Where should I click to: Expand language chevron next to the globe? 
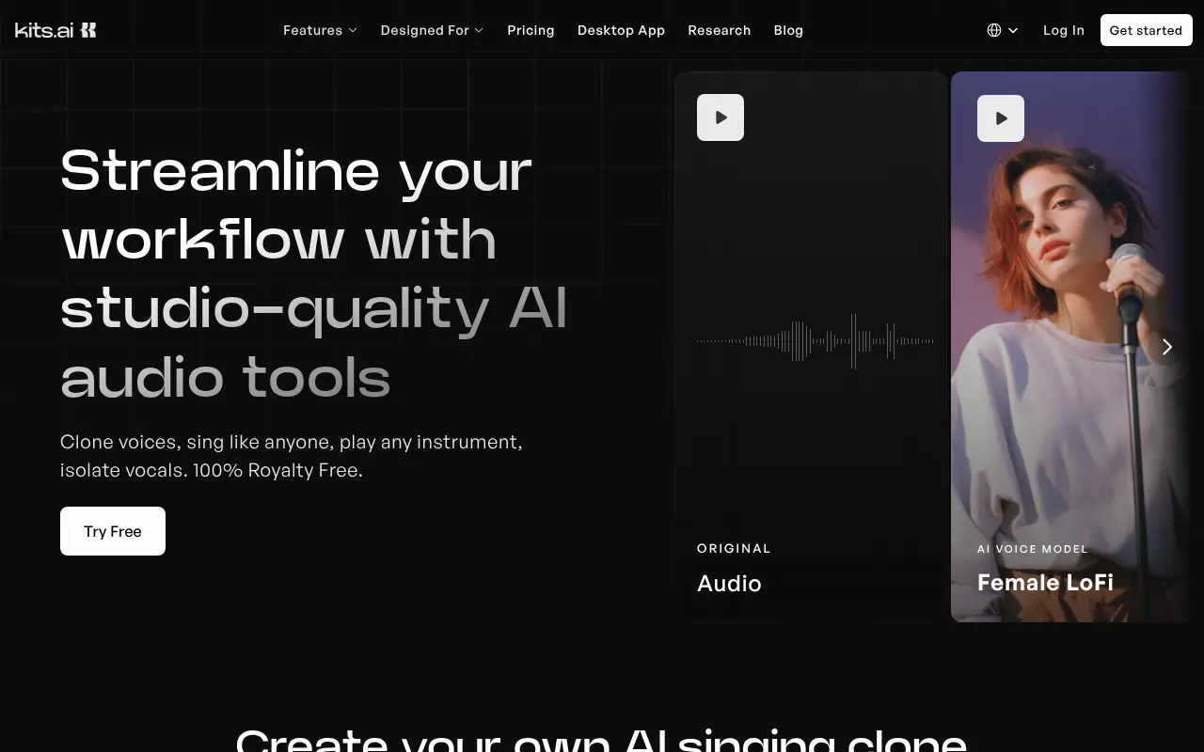1013,30
